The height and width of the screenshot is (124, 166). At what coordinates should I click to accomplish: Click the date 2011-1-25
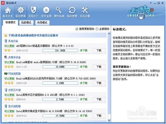pos(21,67)
